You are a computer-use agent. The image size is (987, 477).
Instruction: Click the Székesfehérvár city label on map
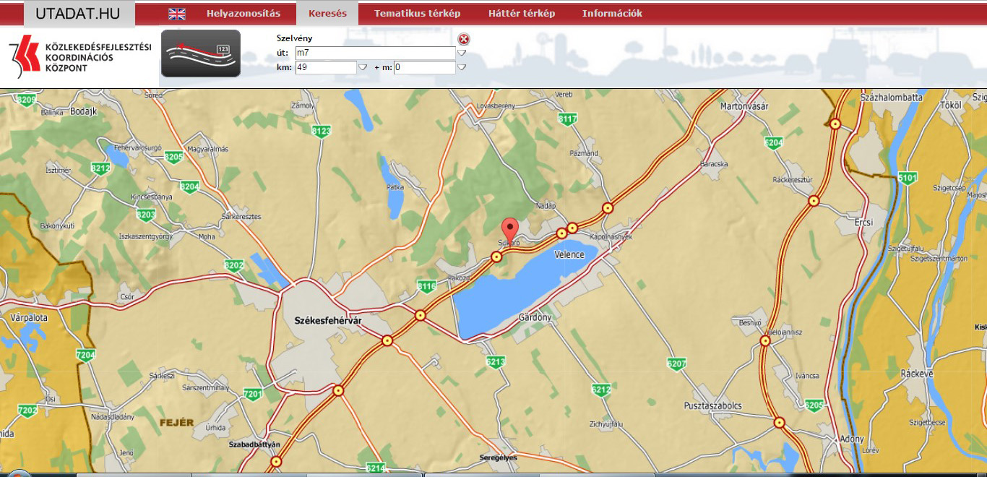327,320
